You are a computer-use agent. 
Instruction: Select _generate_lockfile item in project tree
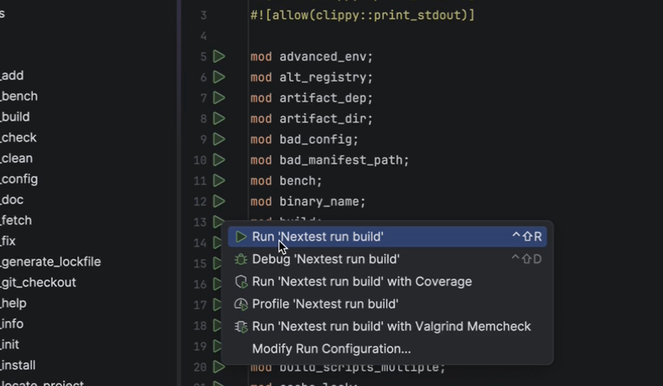coord(50,262)
